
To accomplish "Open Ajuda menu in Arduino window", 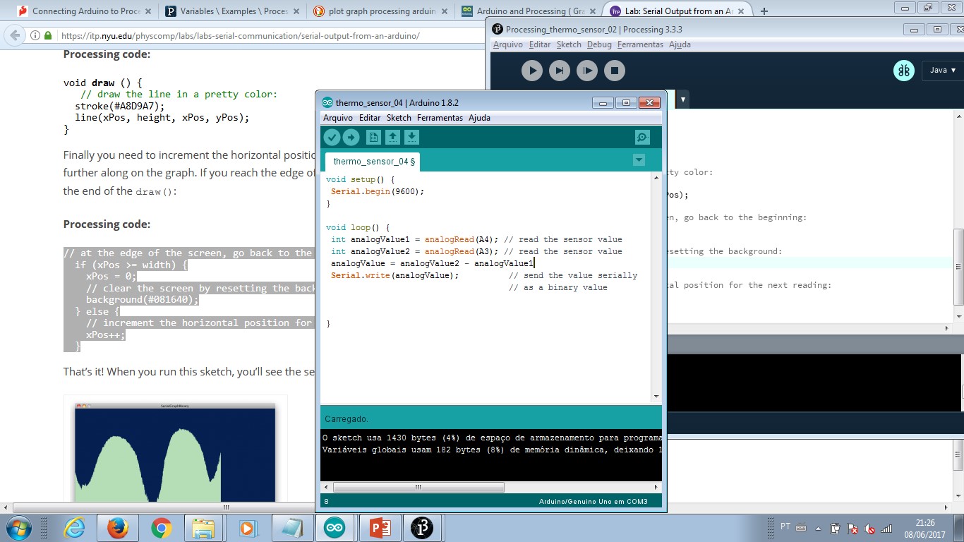I will click(x=479, y=118).
